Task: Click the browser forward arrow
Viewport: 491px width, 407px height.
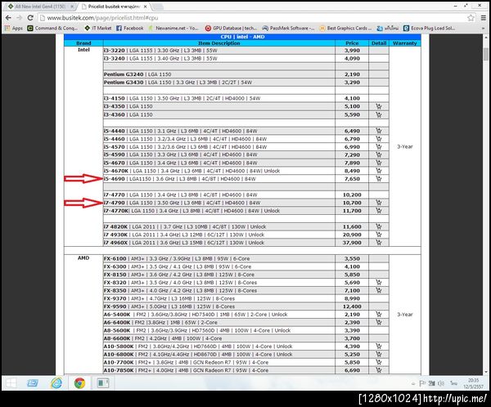Action: coord(20,18)
